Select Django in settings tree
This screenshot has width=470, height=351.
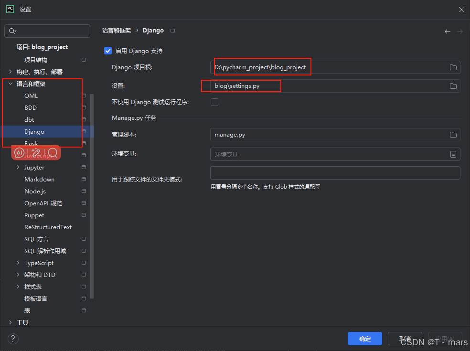[47, 132]
